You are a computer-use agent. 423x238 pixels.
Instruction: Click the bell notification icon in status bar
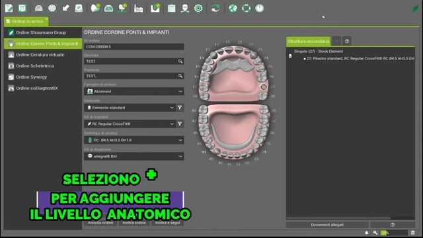[367, 233]
